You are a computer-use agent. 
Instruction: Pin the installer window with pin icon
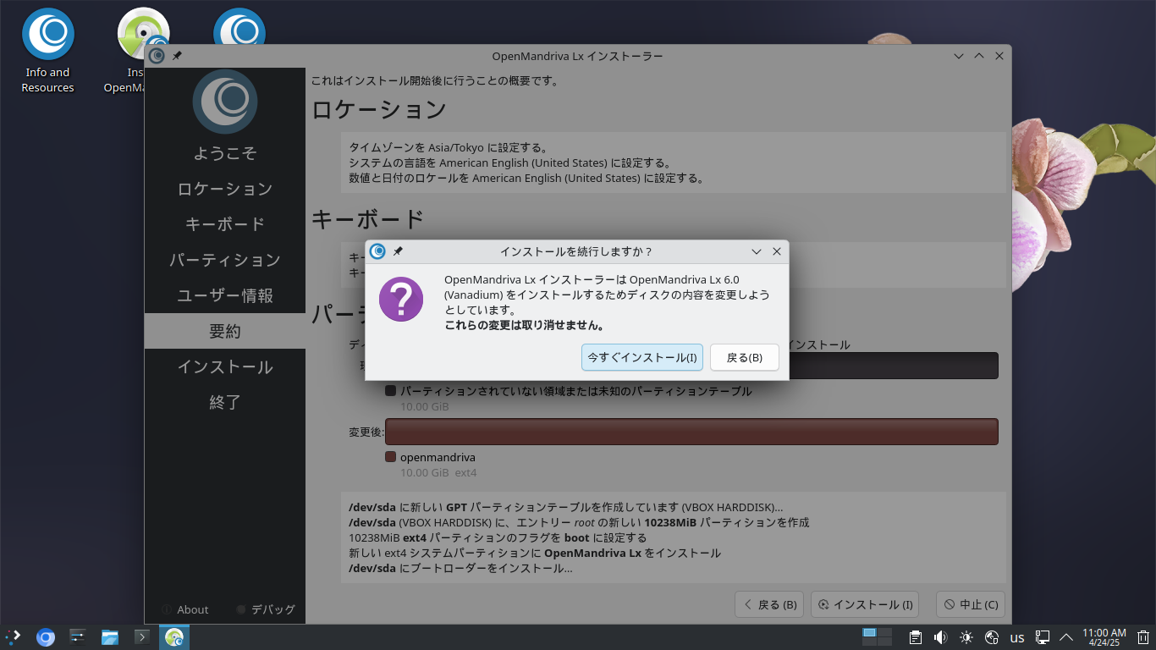(x=177, y=56)
